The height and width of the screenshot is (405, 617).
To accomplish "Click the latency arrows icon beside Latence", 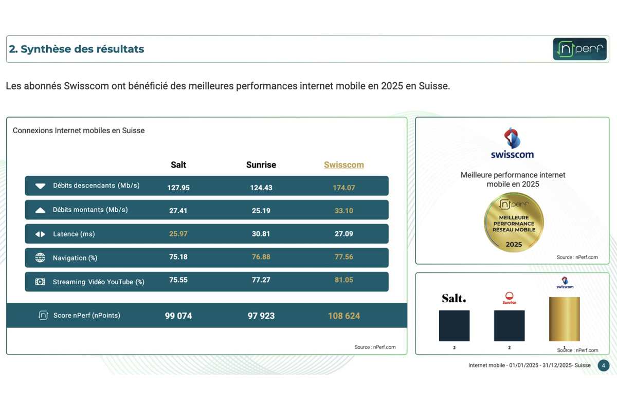I will pos(41,234).
